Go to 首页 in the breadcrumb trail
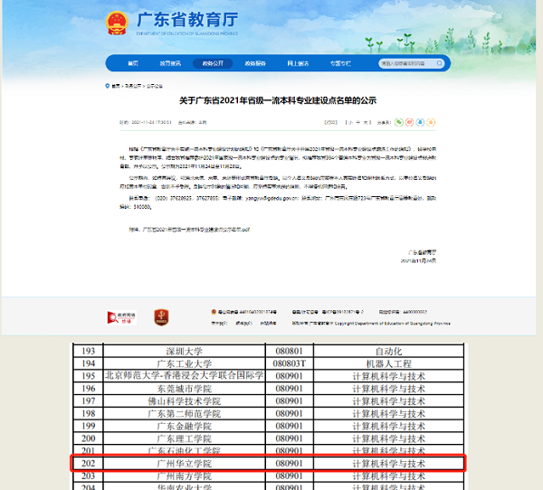 pyautogui.click(x=116, y=86)
